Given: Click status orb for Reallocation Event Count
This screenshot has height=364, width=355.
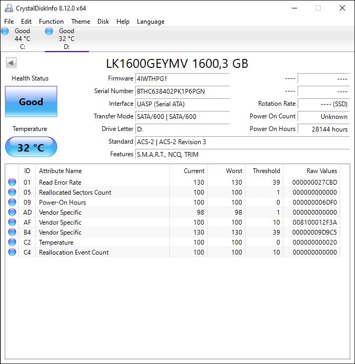Looking at the screenshot, I should pyautogui.click(x=12, y=252).
